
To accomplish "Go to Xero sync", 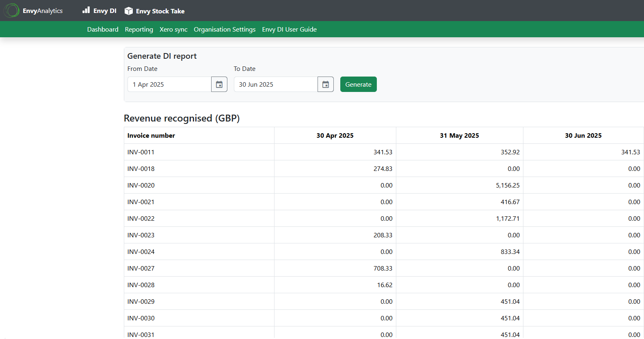I will (x=173, y=29).
